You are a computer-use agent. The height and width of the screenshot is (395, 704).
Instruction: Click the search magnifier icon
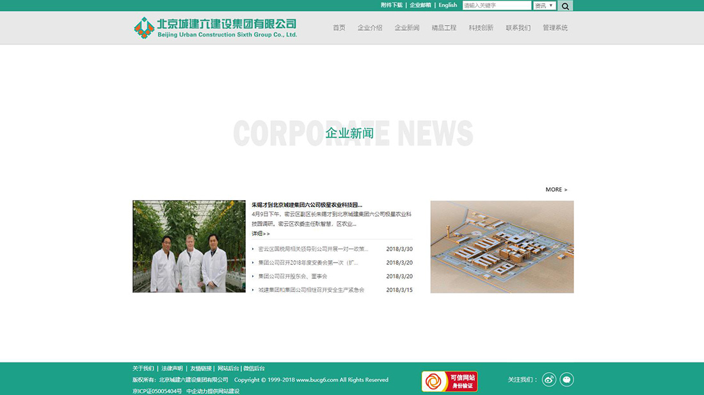click(x=565, y=5)
